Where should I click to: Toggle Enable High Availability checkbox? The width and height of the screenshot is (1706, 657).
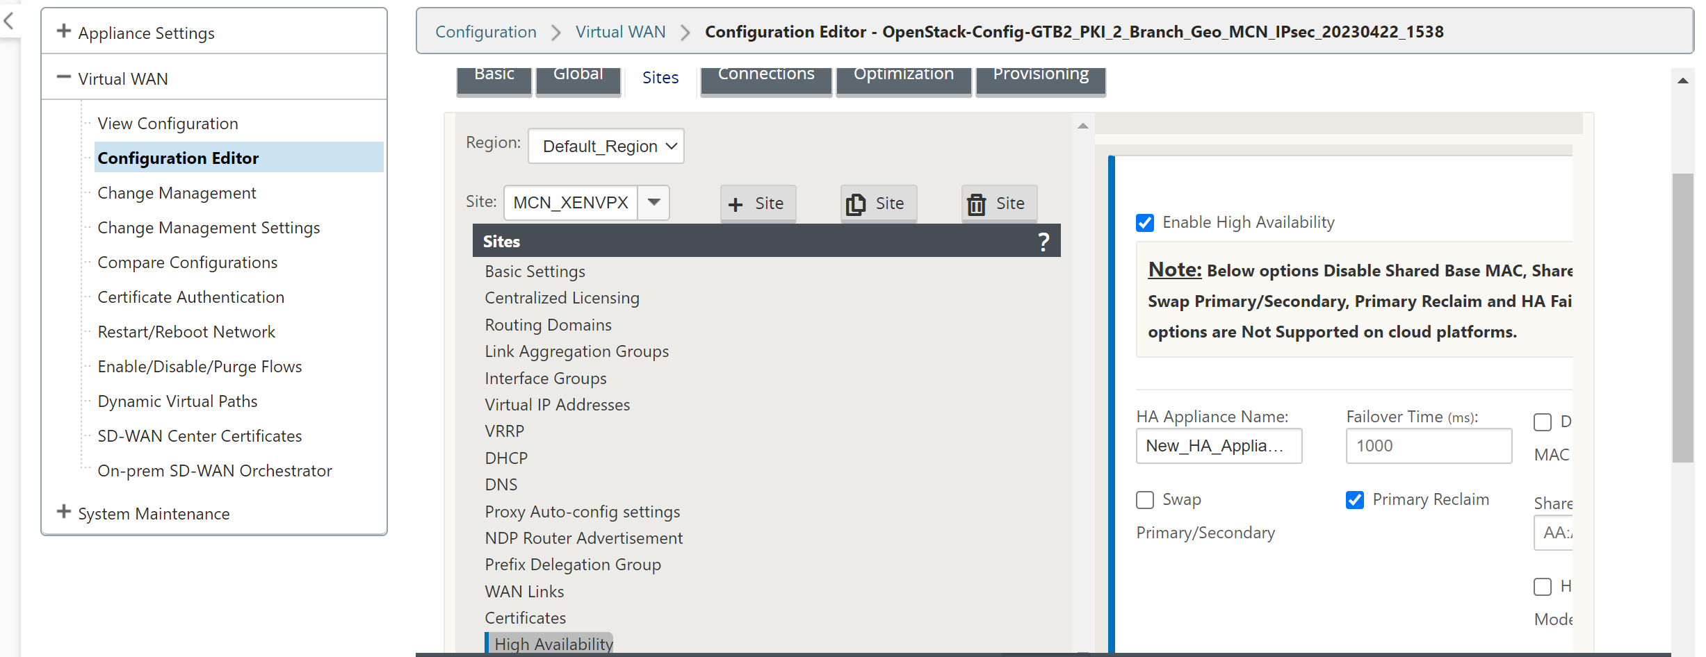coord(1144,222)
